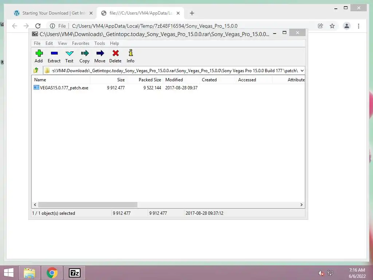Sort by the Modified column header

click(x=181, y=80)
